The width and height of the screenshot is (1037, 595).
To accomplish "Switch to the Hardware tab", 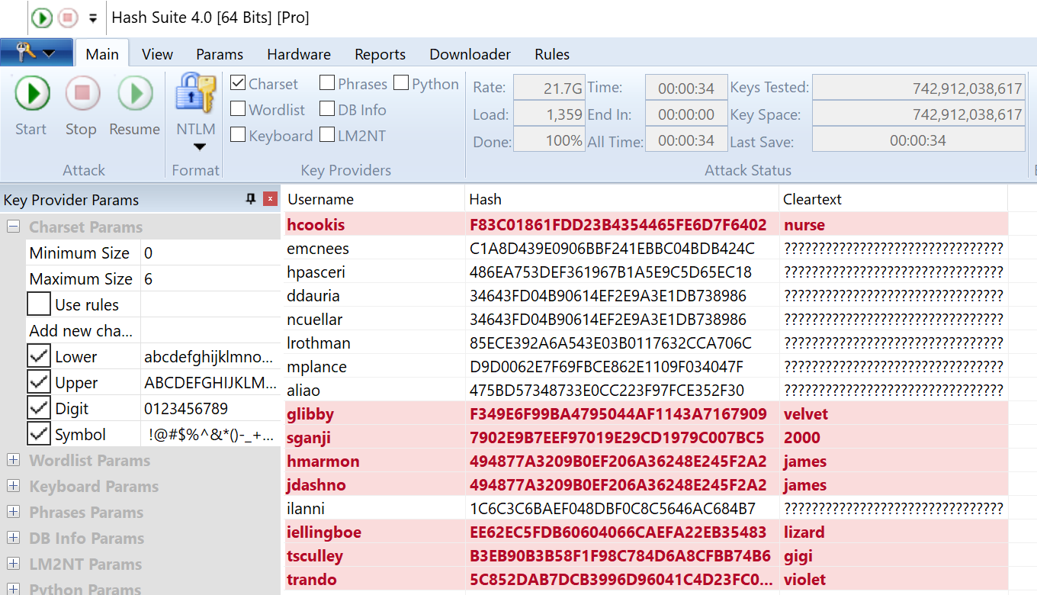I will (x=298, y=54).
